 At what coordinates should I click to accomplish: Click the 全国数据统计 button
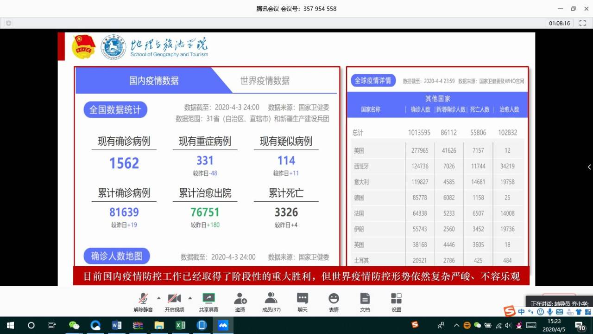click(115, 109)
